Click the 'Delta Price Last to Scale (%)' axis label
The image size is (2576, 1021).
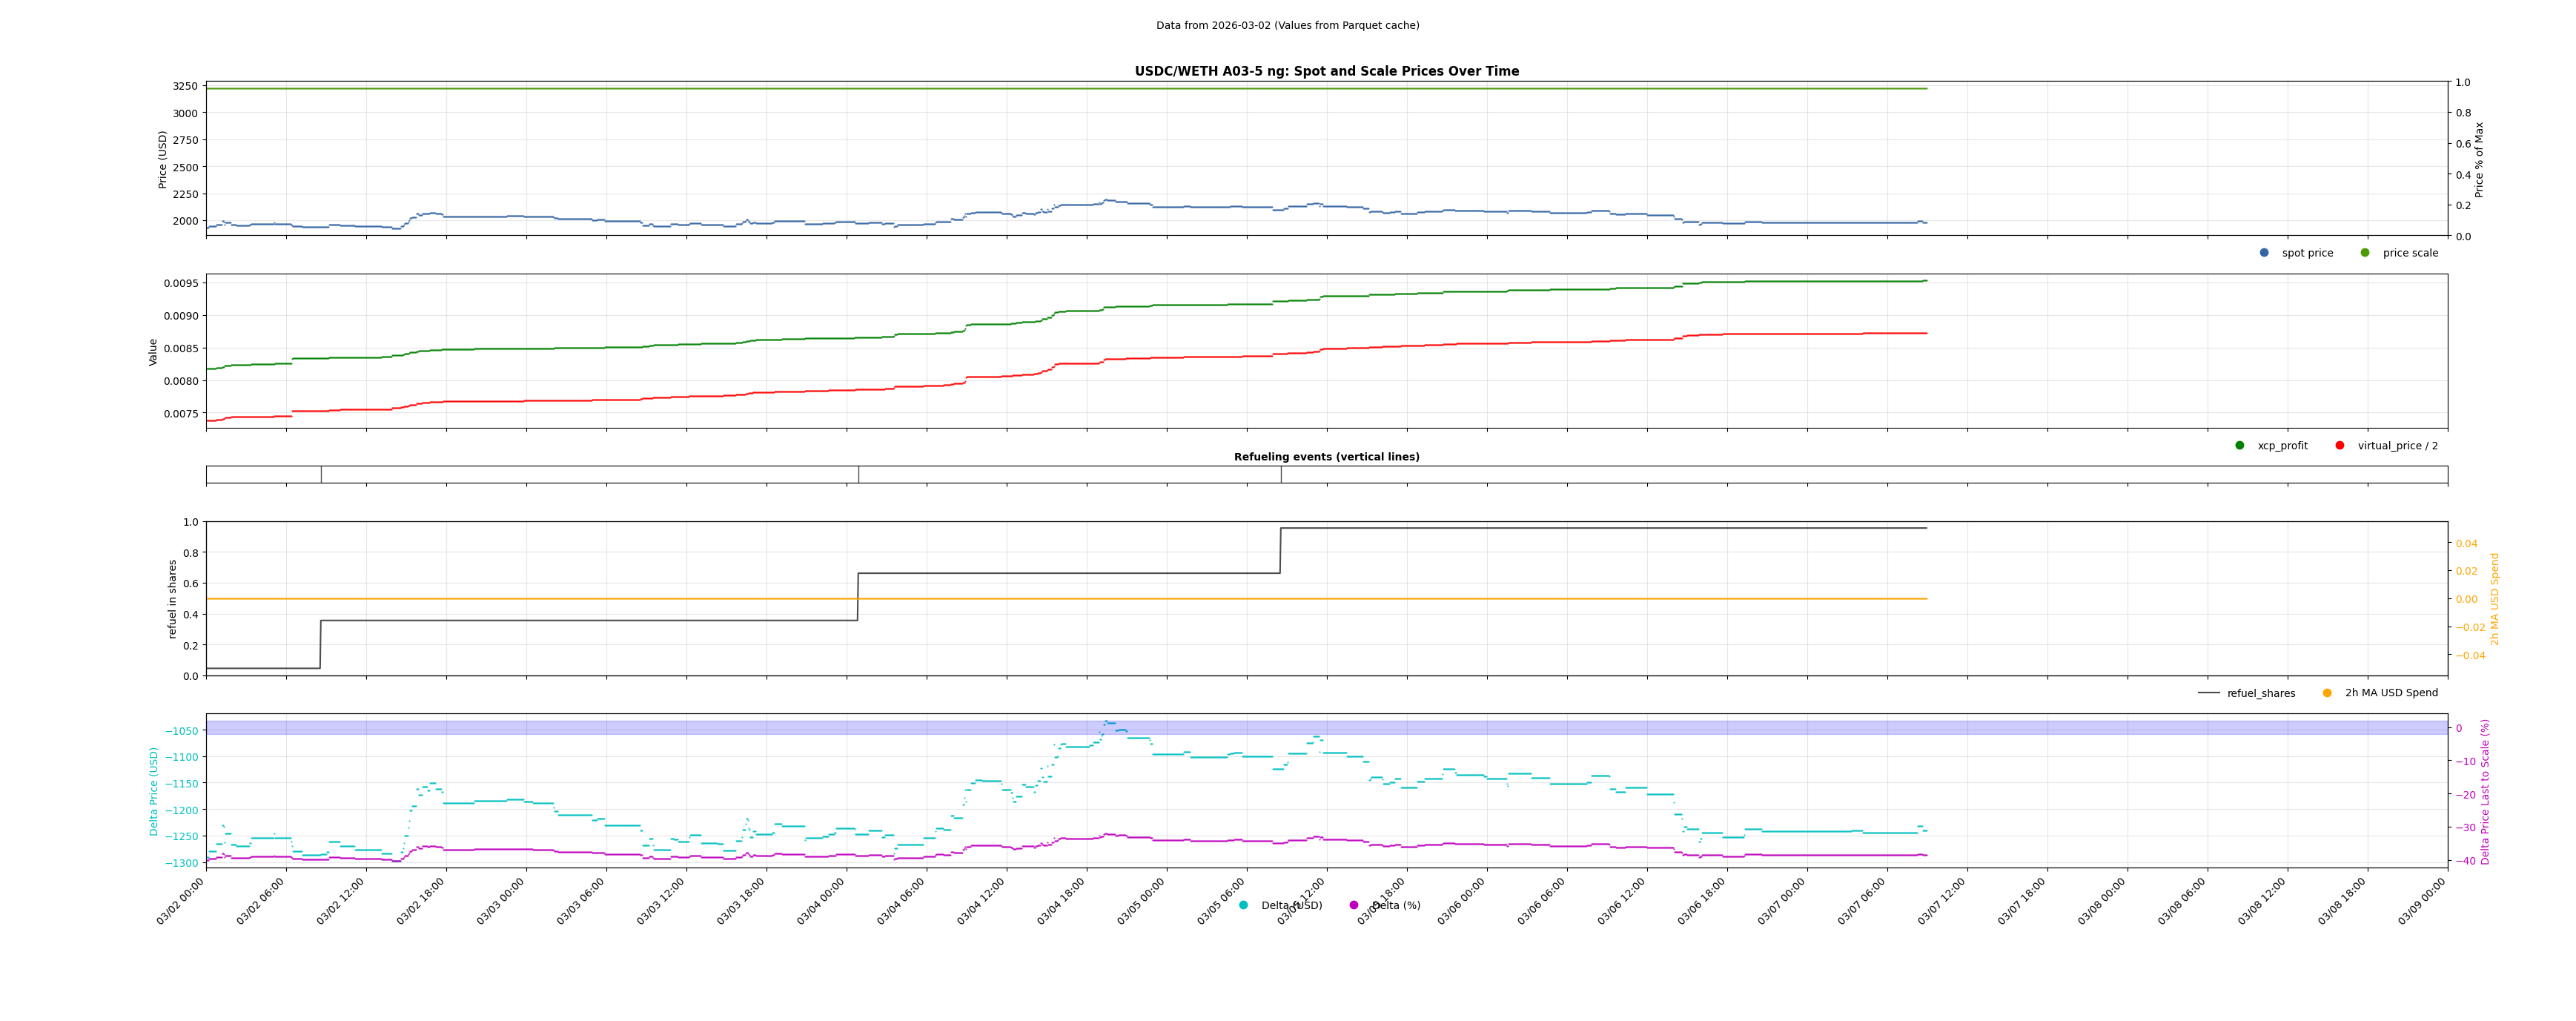coord(2485,791)
